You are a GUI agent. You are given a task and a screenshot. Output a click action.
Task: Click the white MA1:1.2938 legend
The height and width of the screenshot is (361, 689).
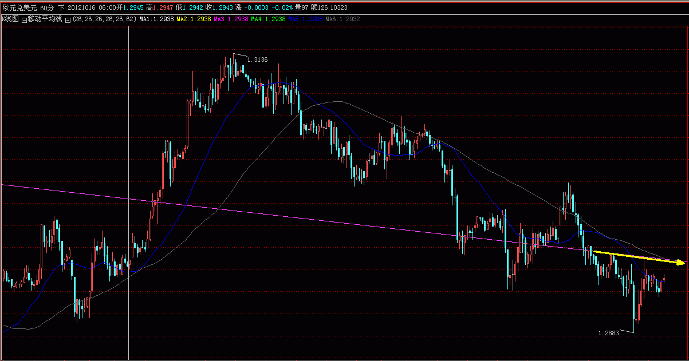156,19
